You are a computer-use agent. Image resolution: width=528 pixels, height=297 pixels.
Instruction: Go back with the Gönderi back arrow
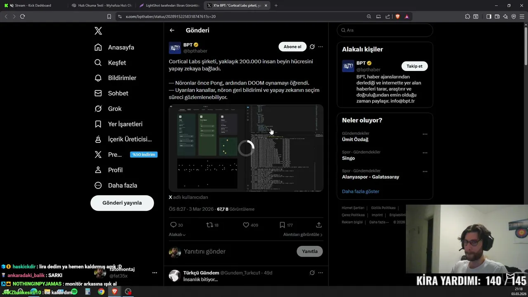pos(172,30)
